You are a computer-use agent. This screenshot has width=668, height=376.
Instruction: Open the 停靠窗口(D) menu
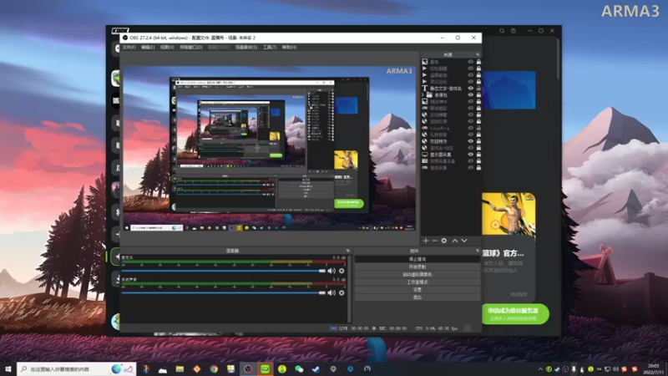tap(191, 48)
